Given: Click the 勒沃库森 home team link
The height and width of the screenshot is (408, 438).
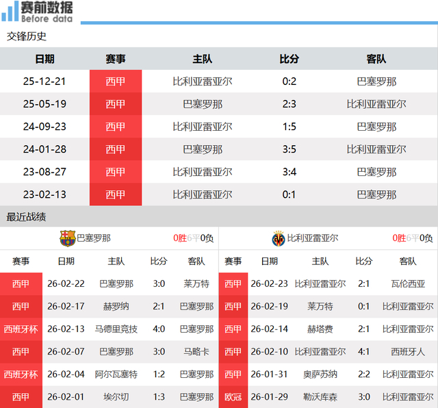Looking at the screenshot, I should tap(320, 397).
